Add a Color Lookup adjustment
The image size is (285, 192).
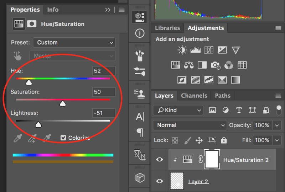[x=242, y=65]
